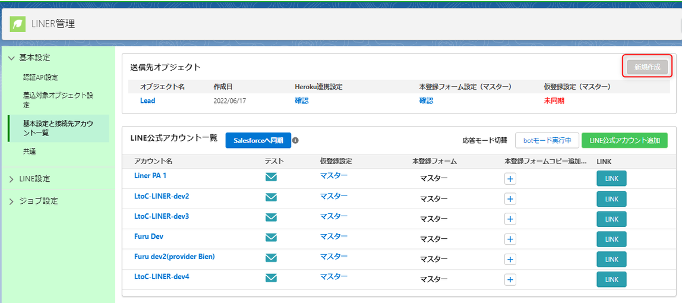
Task: Open 共通 menu item
Action: pos(29,151)
